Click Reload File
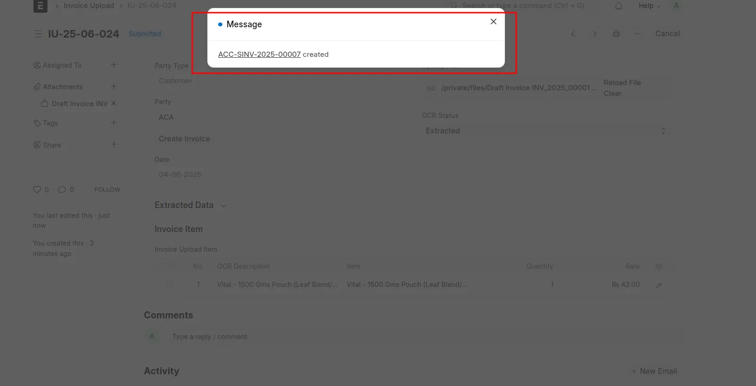Screen dimensions: 756x386 tap(622, 83)
